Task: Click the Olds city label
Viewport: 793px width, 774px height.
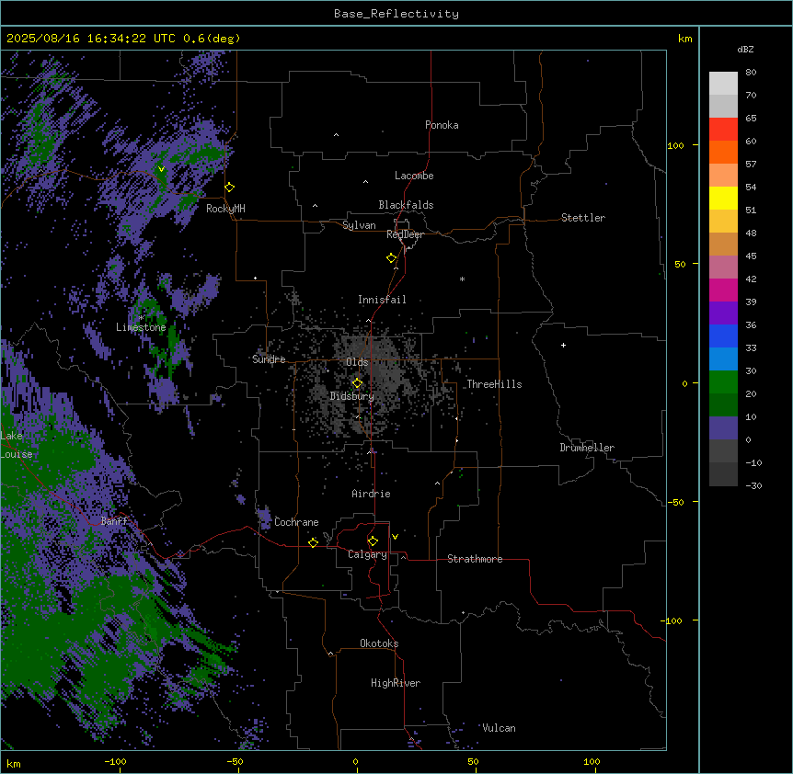Action: tap(357, 362)
